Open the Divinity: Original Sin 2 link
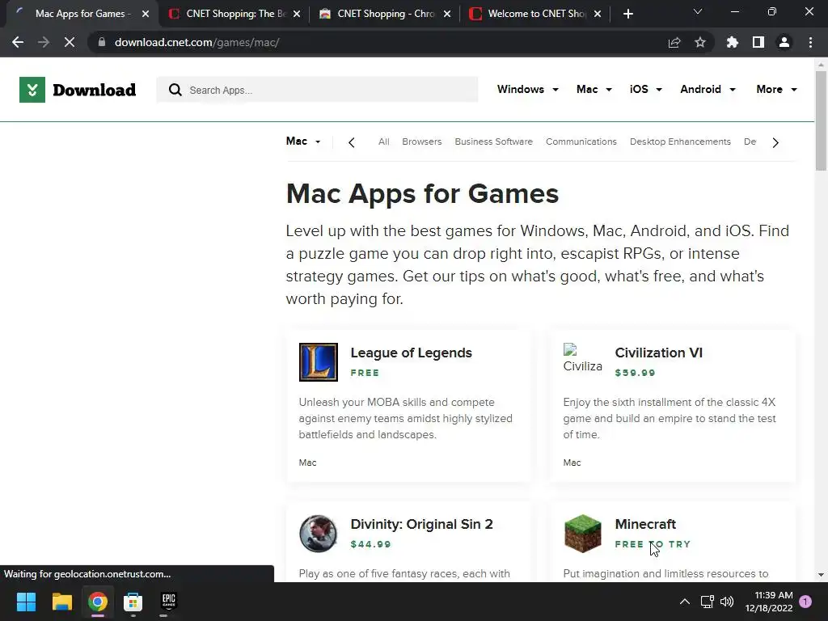 (x=421, y=524)
